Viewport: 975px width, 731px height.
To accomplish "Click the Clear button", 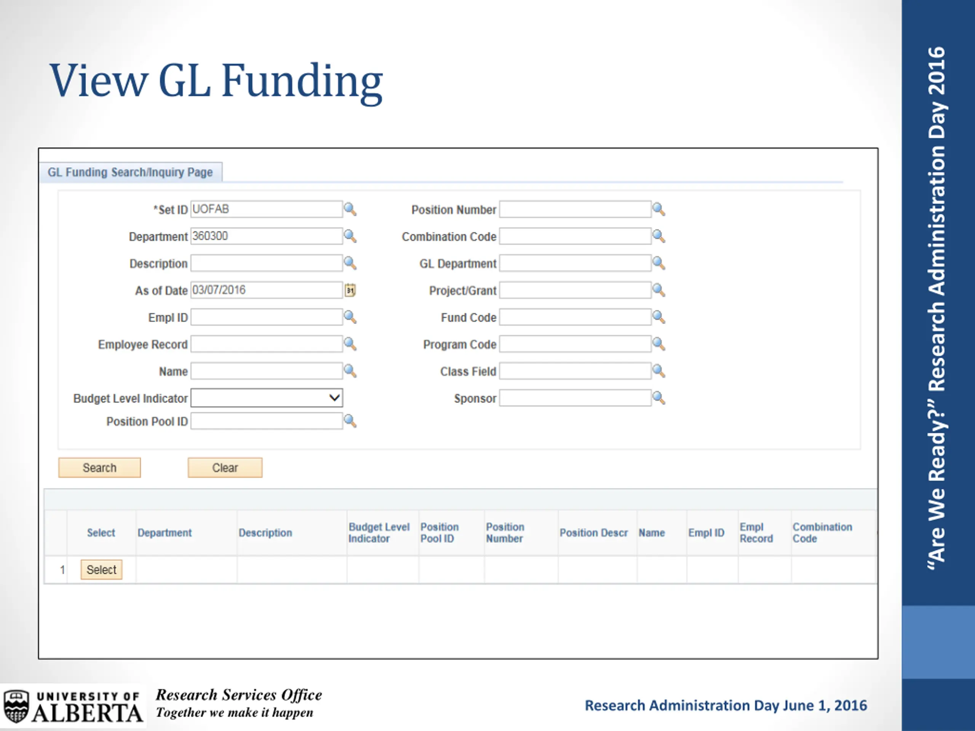I will pos(225,468).
